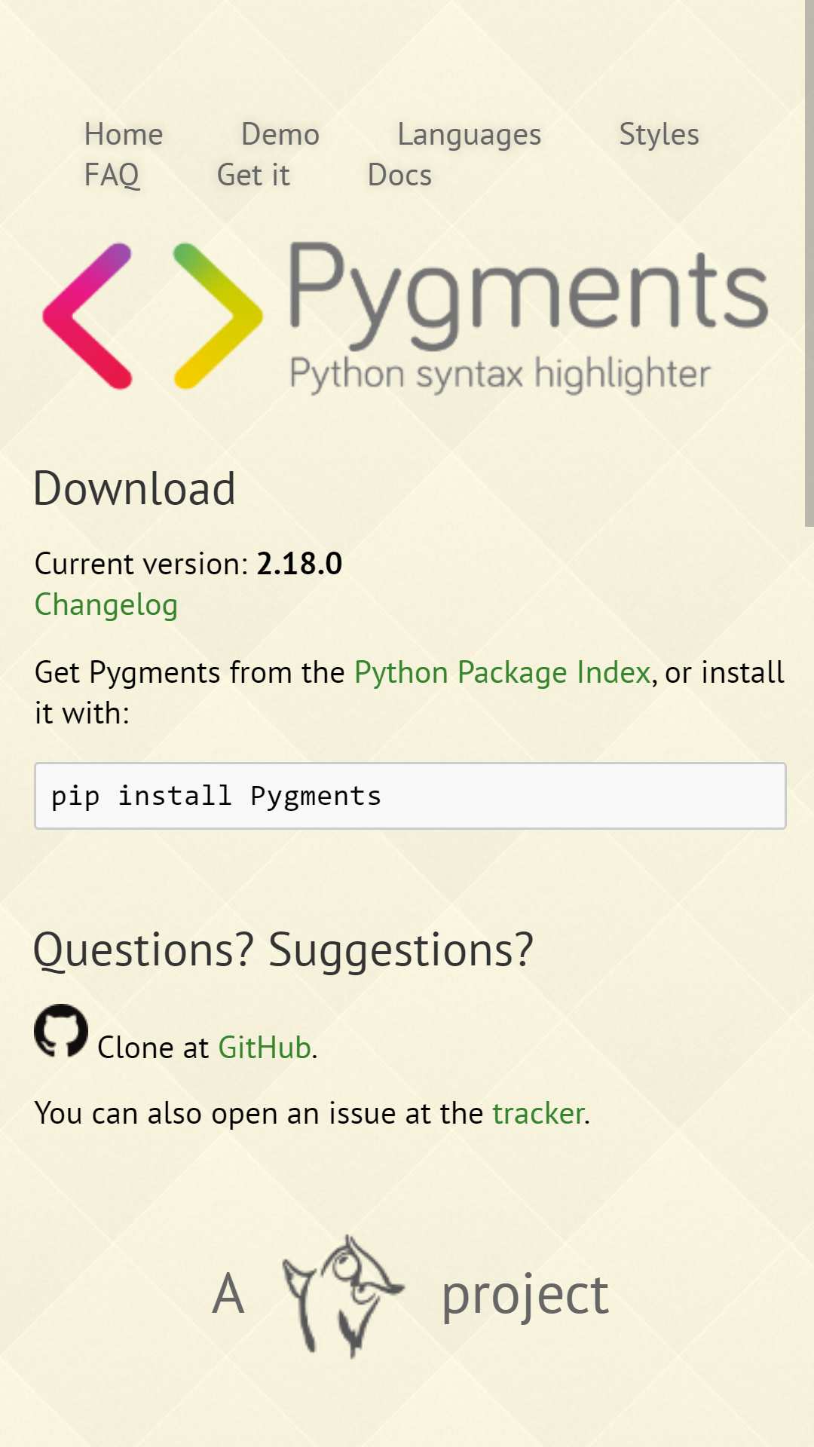Follow the Python Package Index link
The width and height of the screenshot is (814, 1447).
tap(503, 672)
